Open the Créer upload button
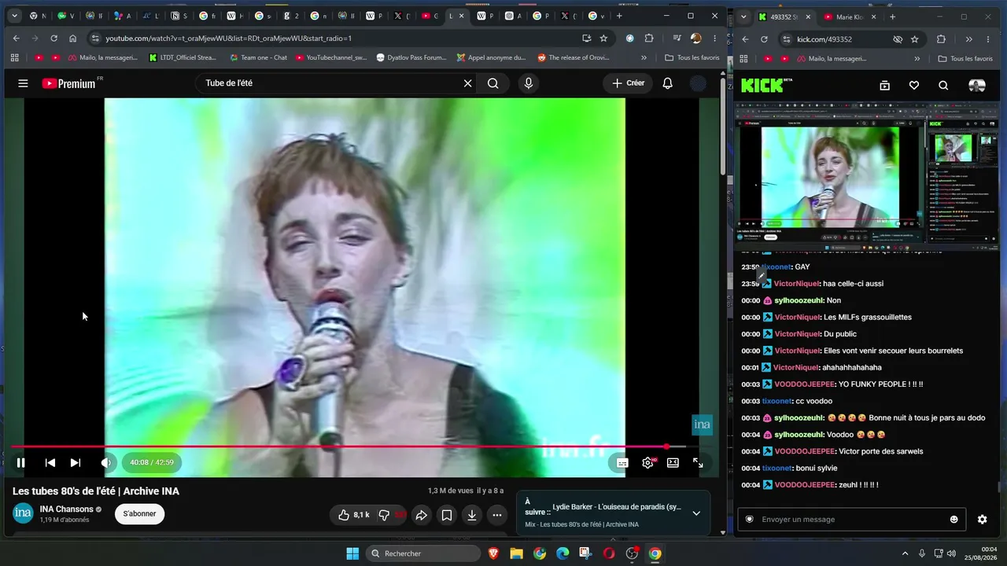Image resolution: width=1007 pixels, height=566 pixels. point(629,83)
